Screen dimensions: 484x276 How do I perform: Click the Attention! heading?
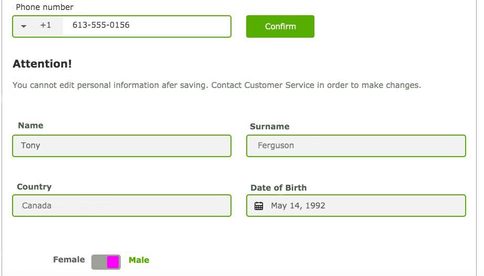tap(42, 64)
